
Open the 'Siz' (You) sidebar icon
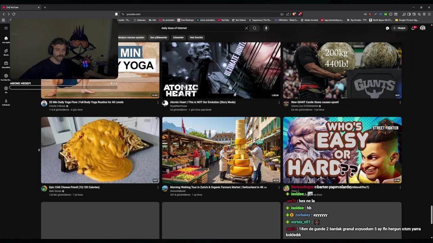click(6, 89)
